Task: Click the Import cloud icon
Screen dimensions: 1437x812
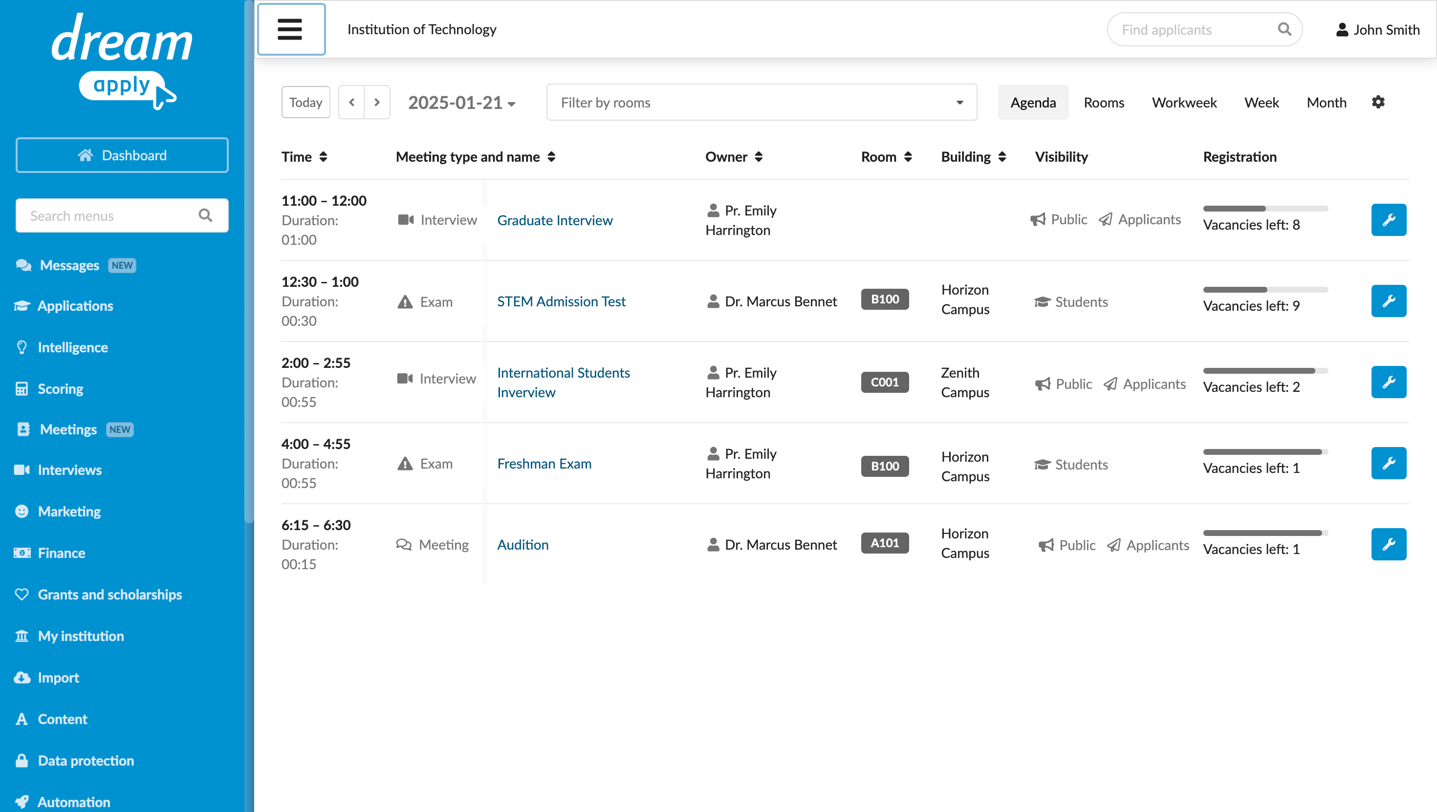Action: click(x=22, y=678)
